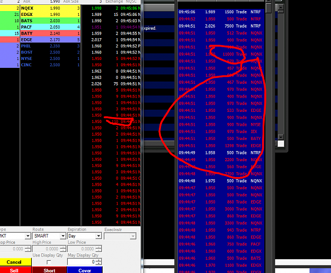
Task: Click the 1.959 print at 09:44:55
Action: 111,33
